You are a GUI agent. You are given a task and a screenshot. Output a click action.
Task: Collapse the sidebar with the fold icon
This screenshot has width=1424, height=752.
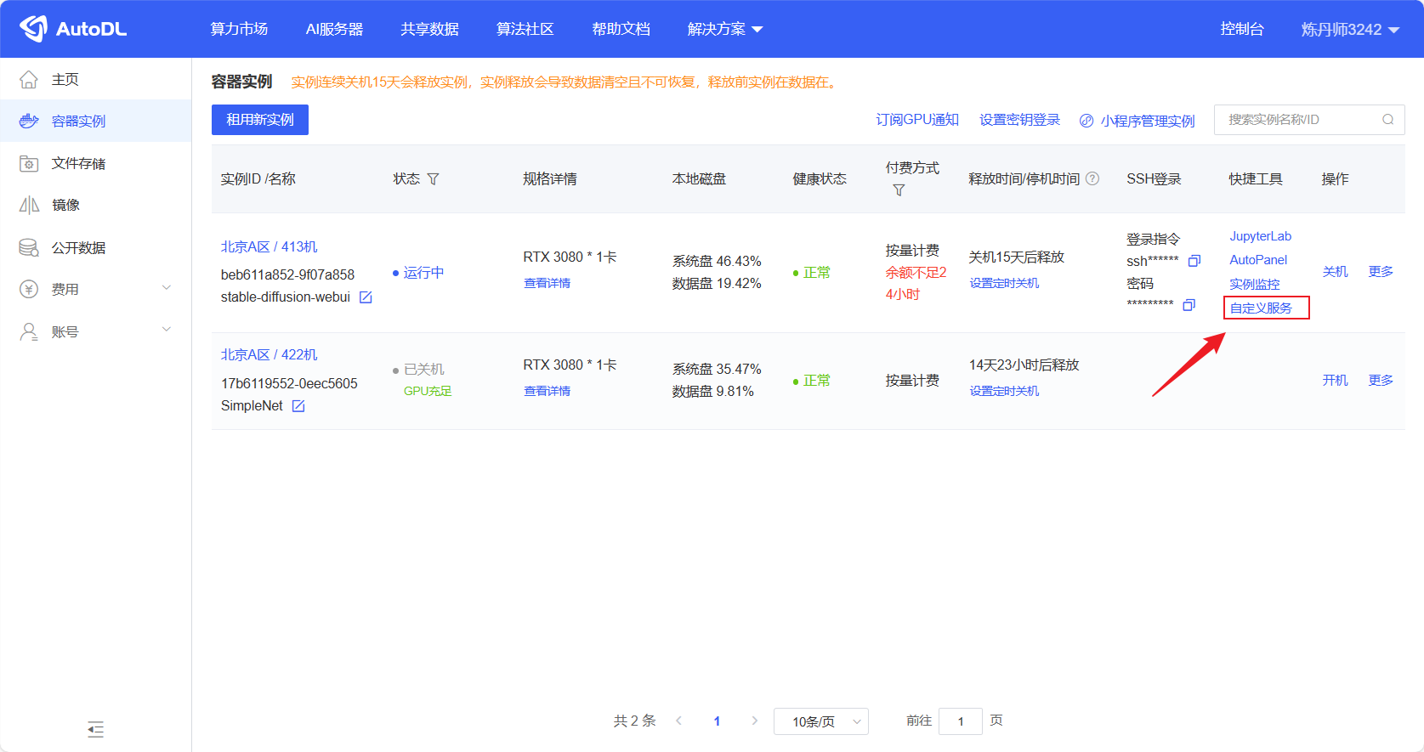95,729
